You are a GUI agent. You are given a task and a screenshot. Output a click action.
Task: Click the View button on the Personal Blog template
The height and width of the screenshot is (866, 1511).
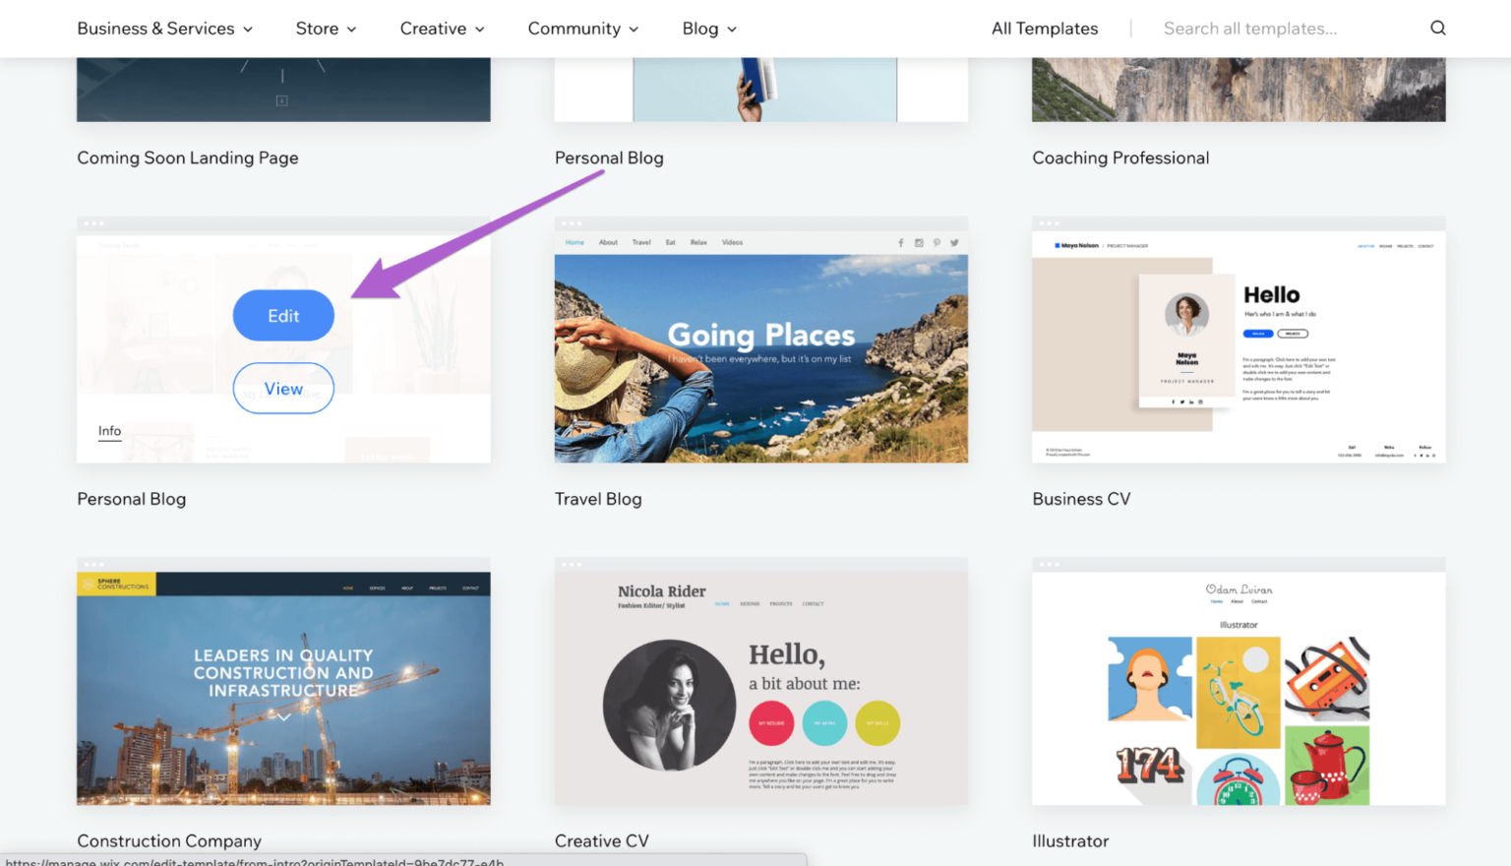click(x=283, y=388)
